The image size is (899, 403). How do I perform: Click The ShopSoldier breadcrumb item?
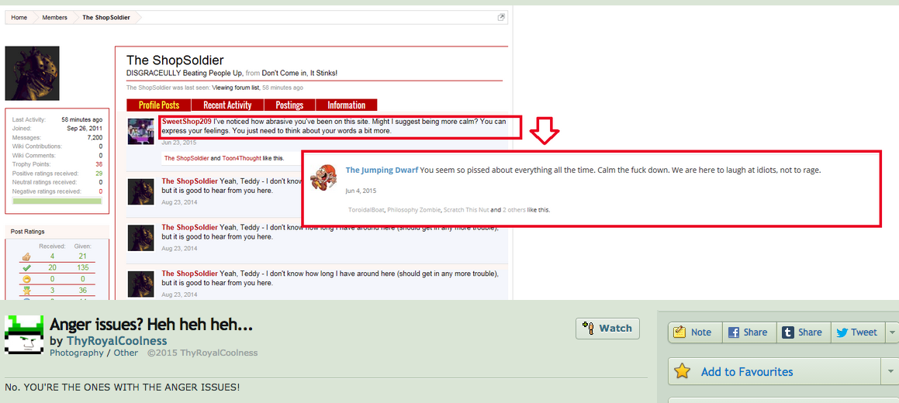(x=106, y=18)
